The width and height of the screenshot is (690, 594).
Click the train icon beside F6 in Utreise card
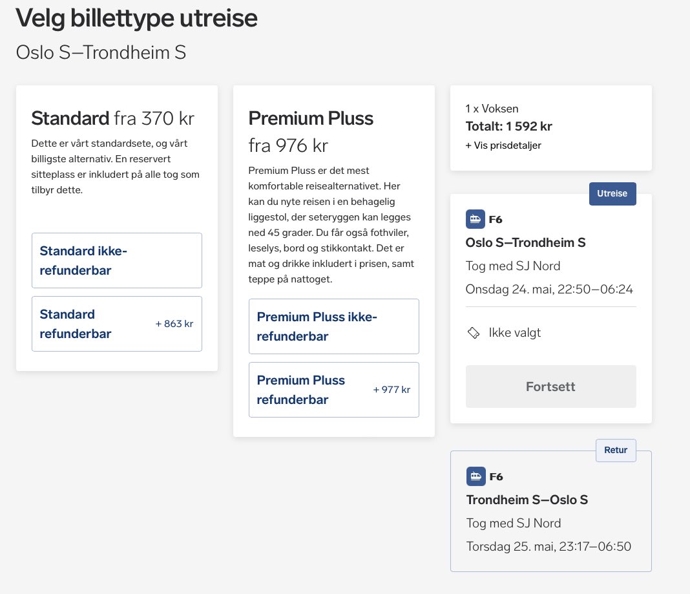pyautogui.click(x=476, y=219)
